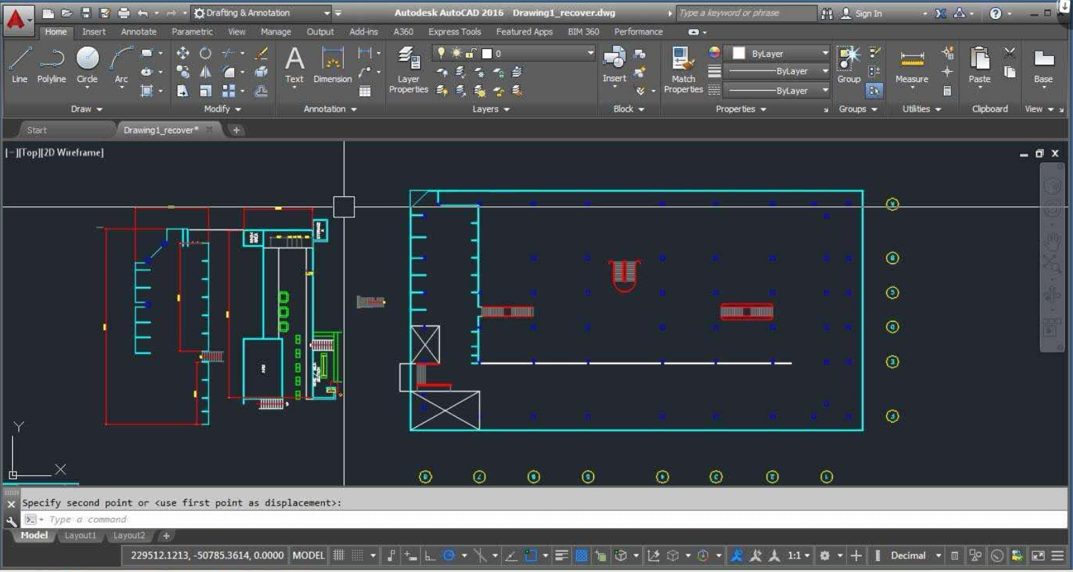Screen dimensions: 1073x572
Task: Open the Decimal units dropdown
Action: (x=938, y=556)
